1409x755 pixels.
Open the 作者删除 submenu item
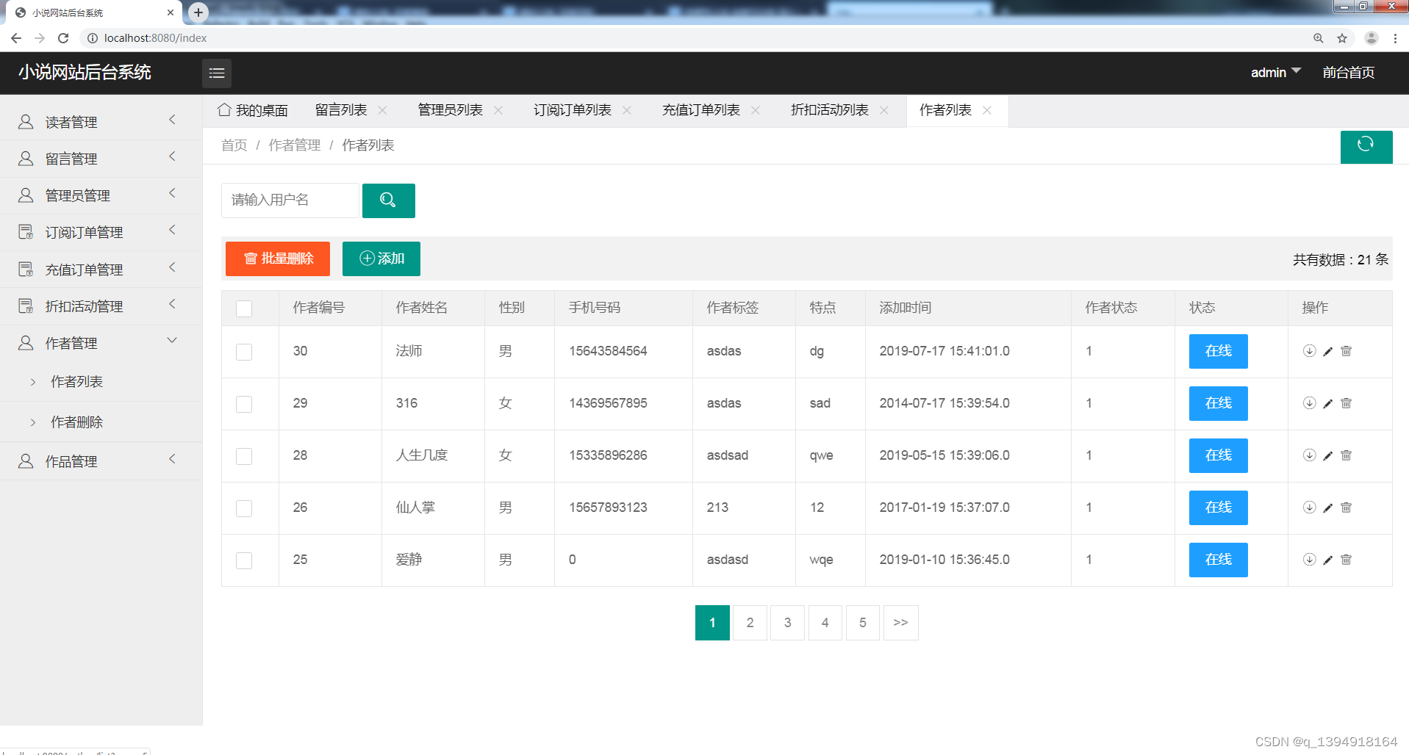[76, 422]
